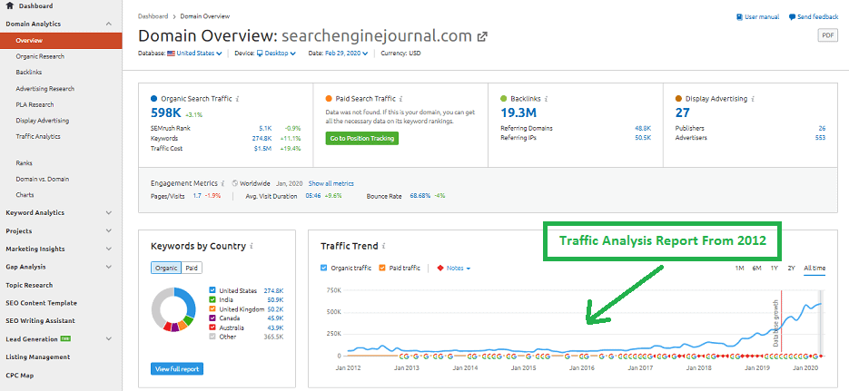This screenshot has width=849, height=391.
Task: Expand the Projects section
Action: [109, 231]
